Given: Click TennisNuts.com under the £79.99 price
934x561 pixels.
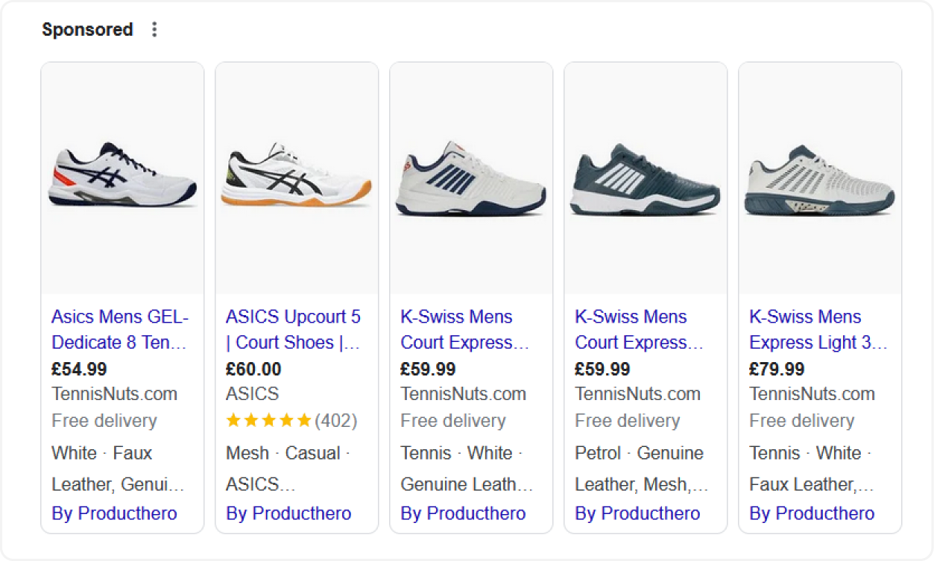Looking at the screenshot, I should [x=812, y=394].
